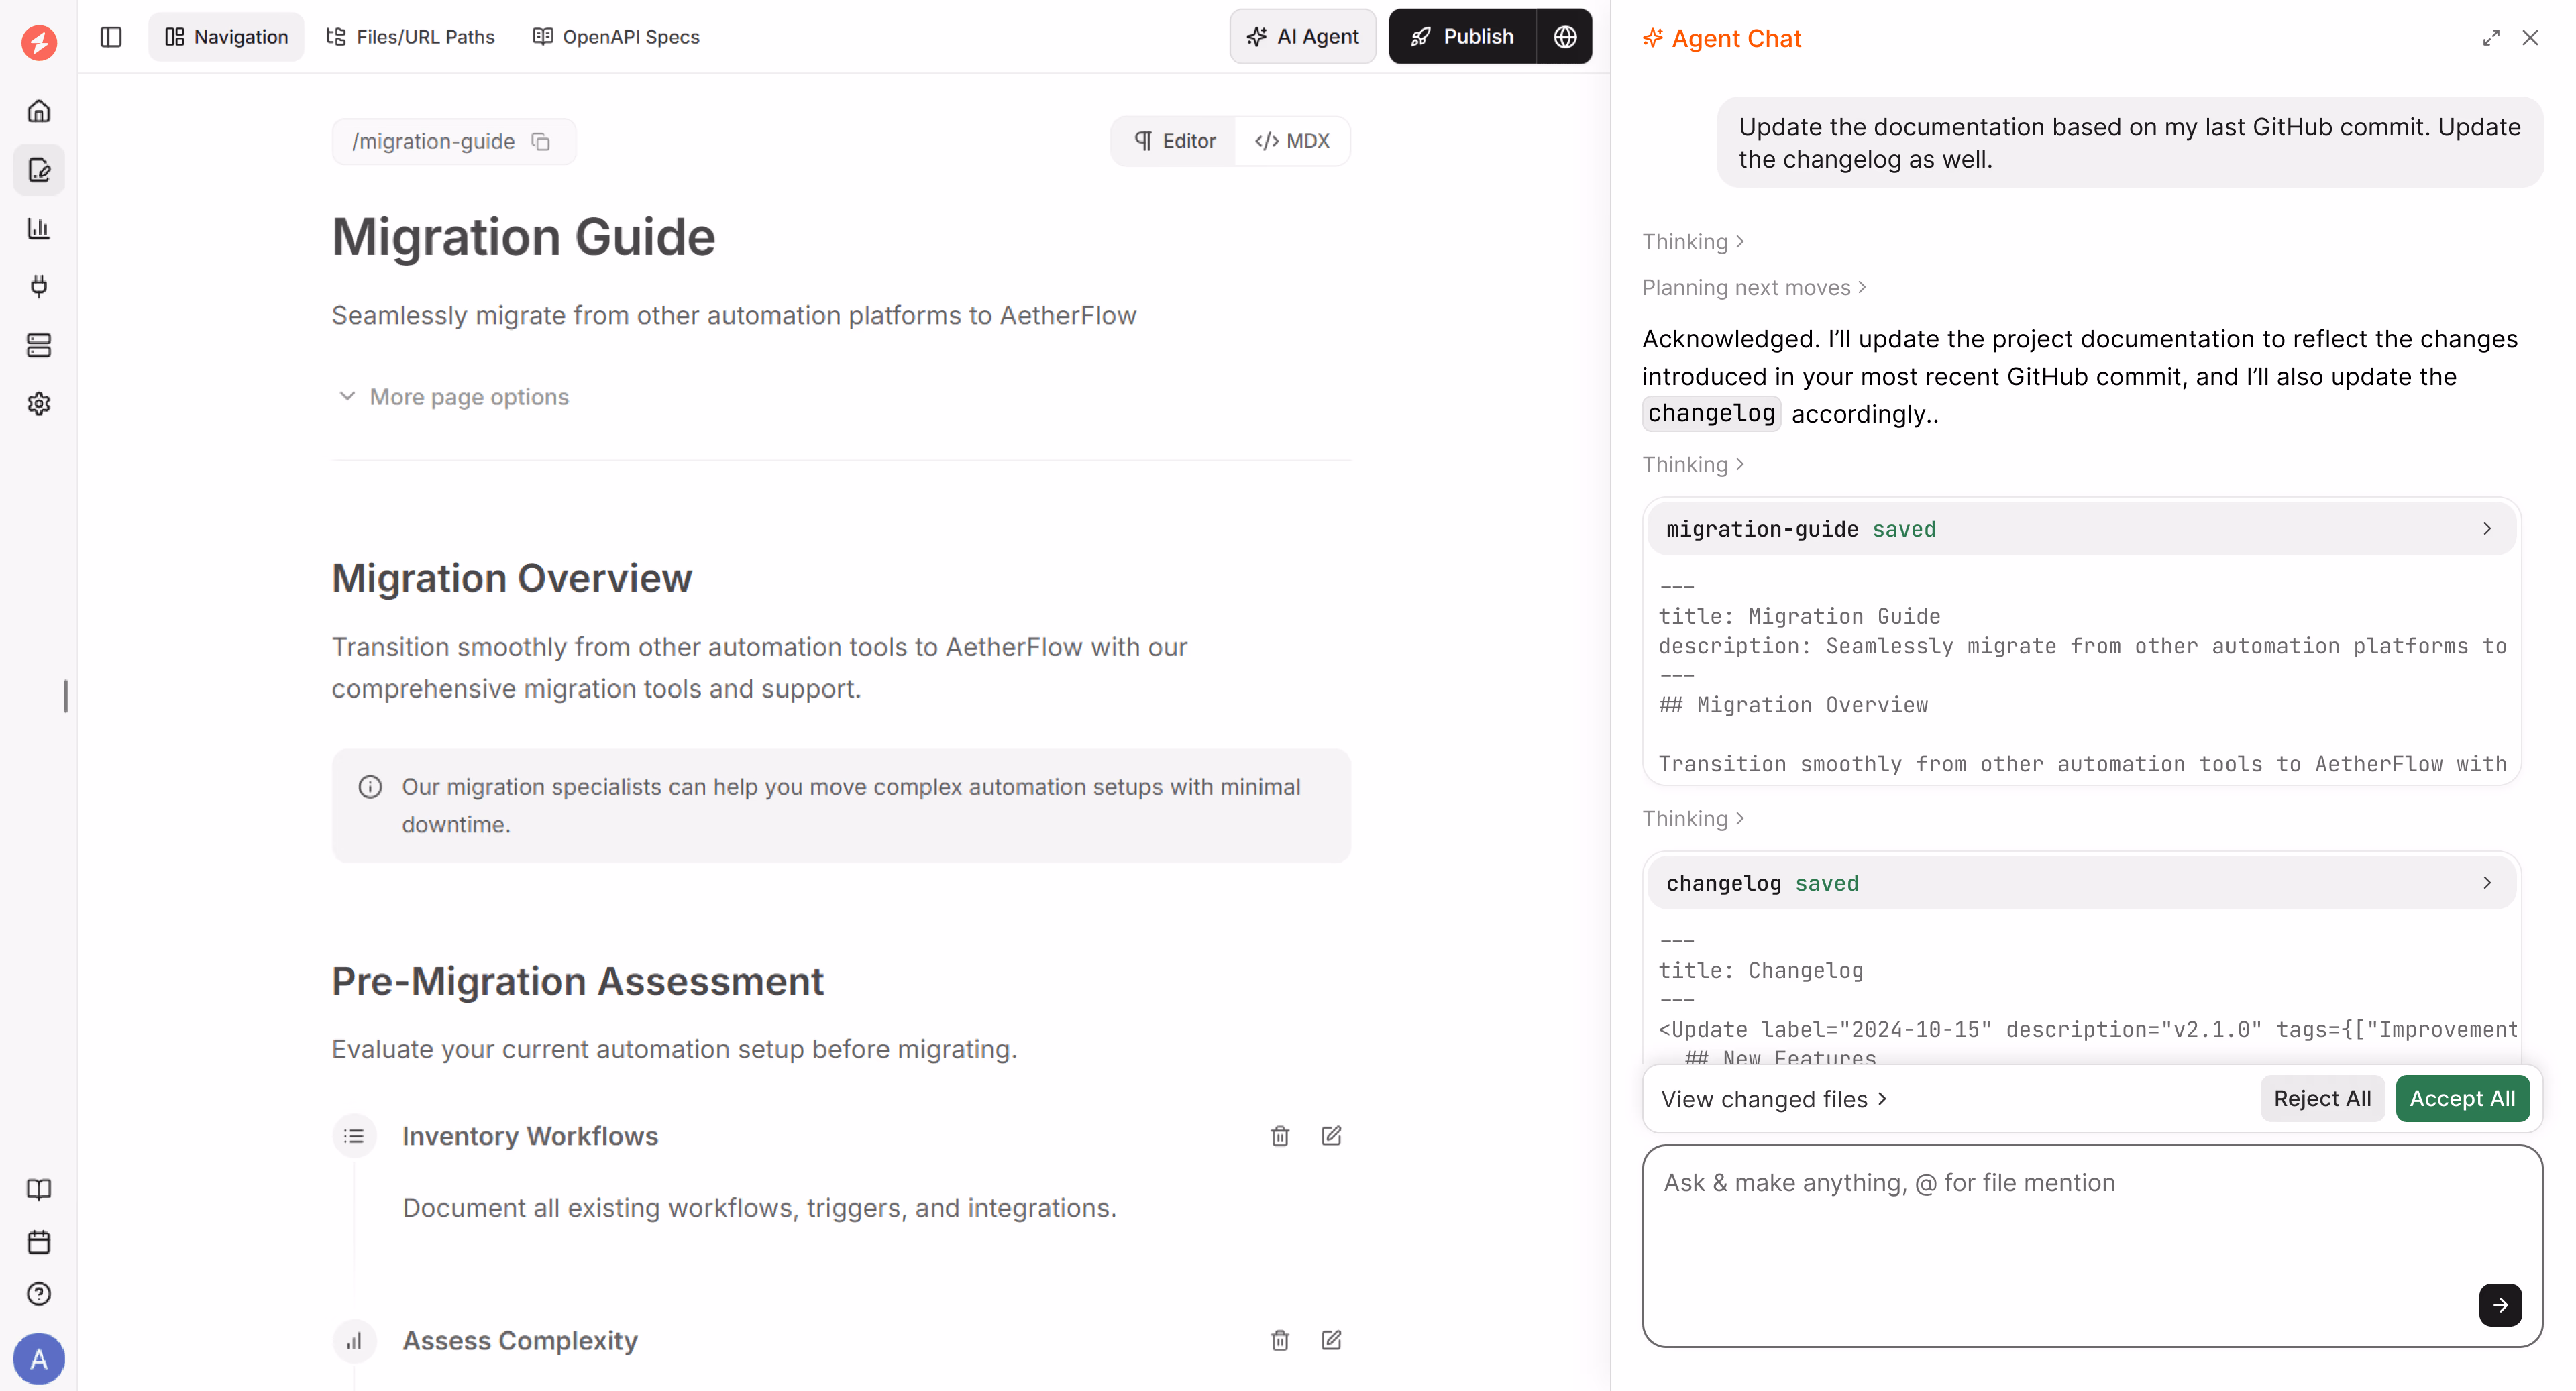Click the inline 'changelog' code chip
Screen dimensions: 2576x1391
point(1711,414)
